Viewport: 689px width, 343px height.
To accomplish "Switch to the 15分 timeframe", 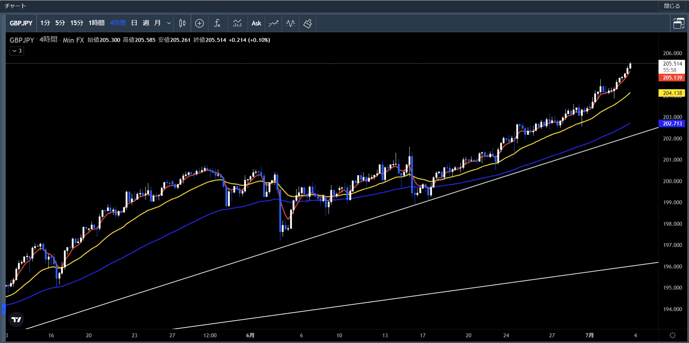I will [76, 23].
